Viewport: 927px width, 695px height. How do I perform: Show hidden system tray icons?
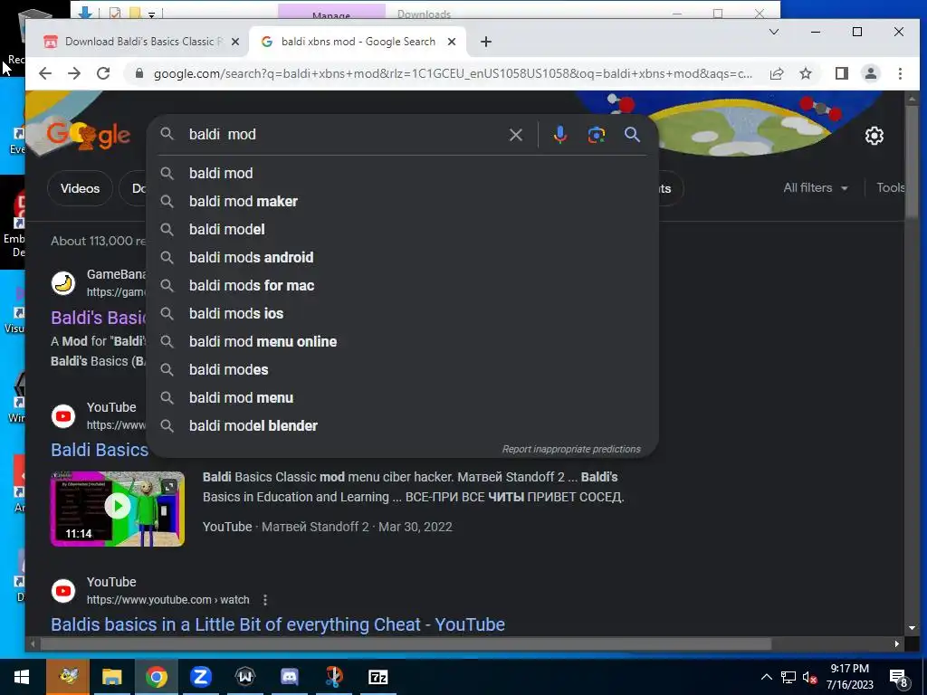pyautogui.click(x=766, y=677)
